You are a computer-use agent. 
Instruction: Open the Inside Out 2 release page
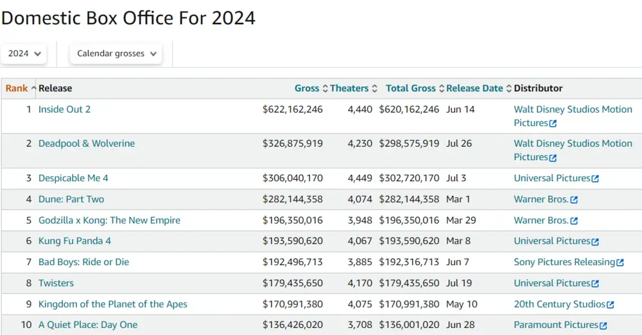click(64, 110)
